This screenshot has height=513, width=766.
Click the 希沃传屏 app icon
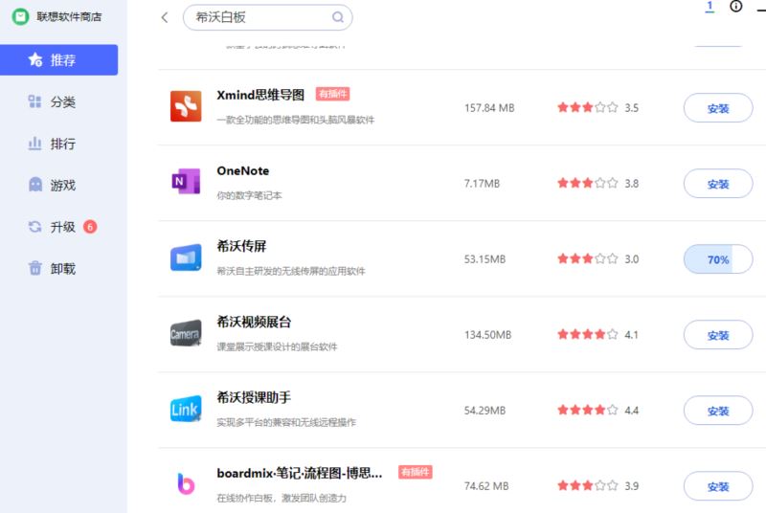186,257
